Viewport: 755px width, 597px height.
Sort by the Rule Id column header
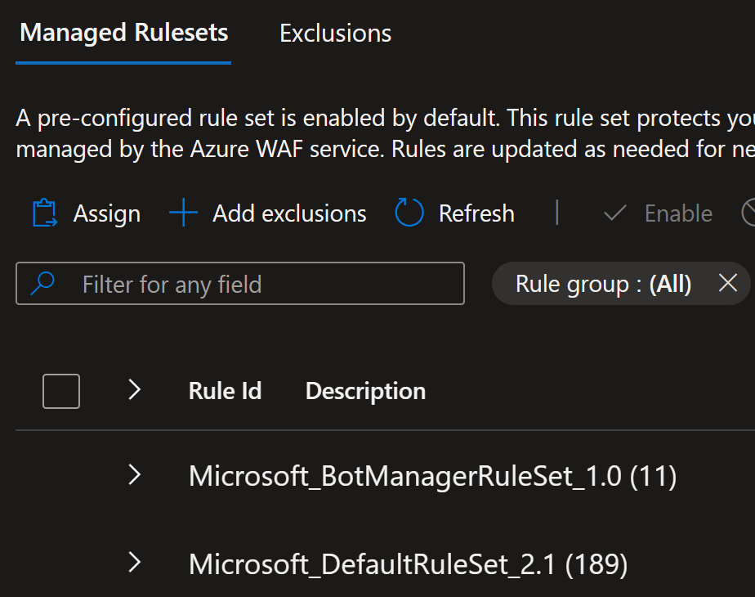click(225, 391)
